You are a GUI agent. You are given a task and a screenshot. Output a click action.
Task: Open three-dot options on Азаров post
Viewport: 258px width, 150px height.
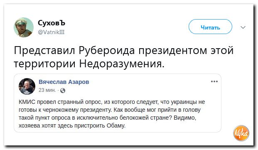[x=214, y=81]
